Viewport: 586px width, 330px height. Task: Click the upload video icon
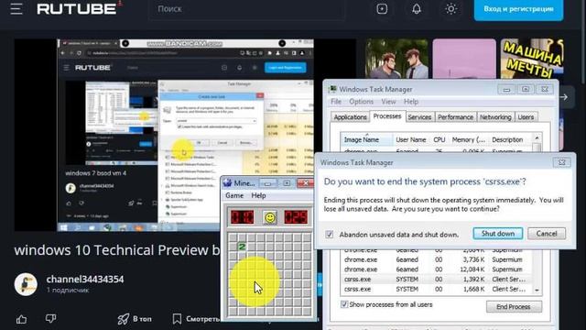click(382, 8)
